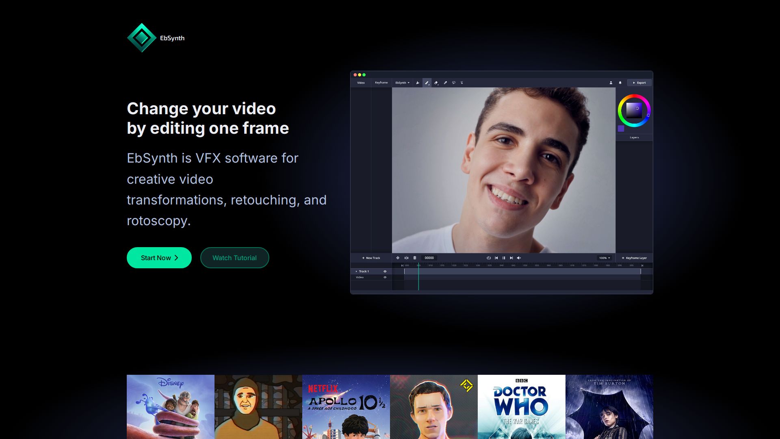Expand Track 1 disclosure arrow

pyautogui.click(x=356, y=271)
